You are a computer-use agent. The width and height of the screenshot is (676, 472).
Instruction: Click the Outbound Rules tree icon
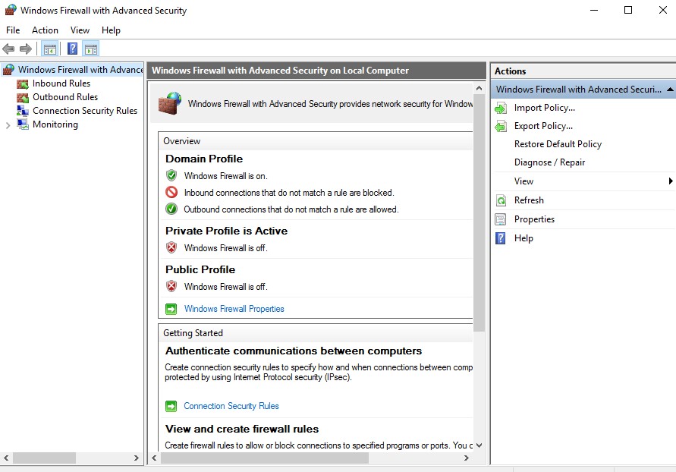click(x=23, y=97)
